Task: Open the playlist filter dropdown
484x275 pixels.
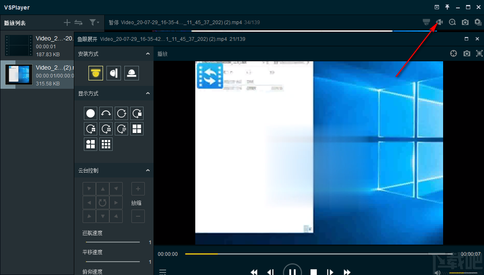Action: click(94, 22)
